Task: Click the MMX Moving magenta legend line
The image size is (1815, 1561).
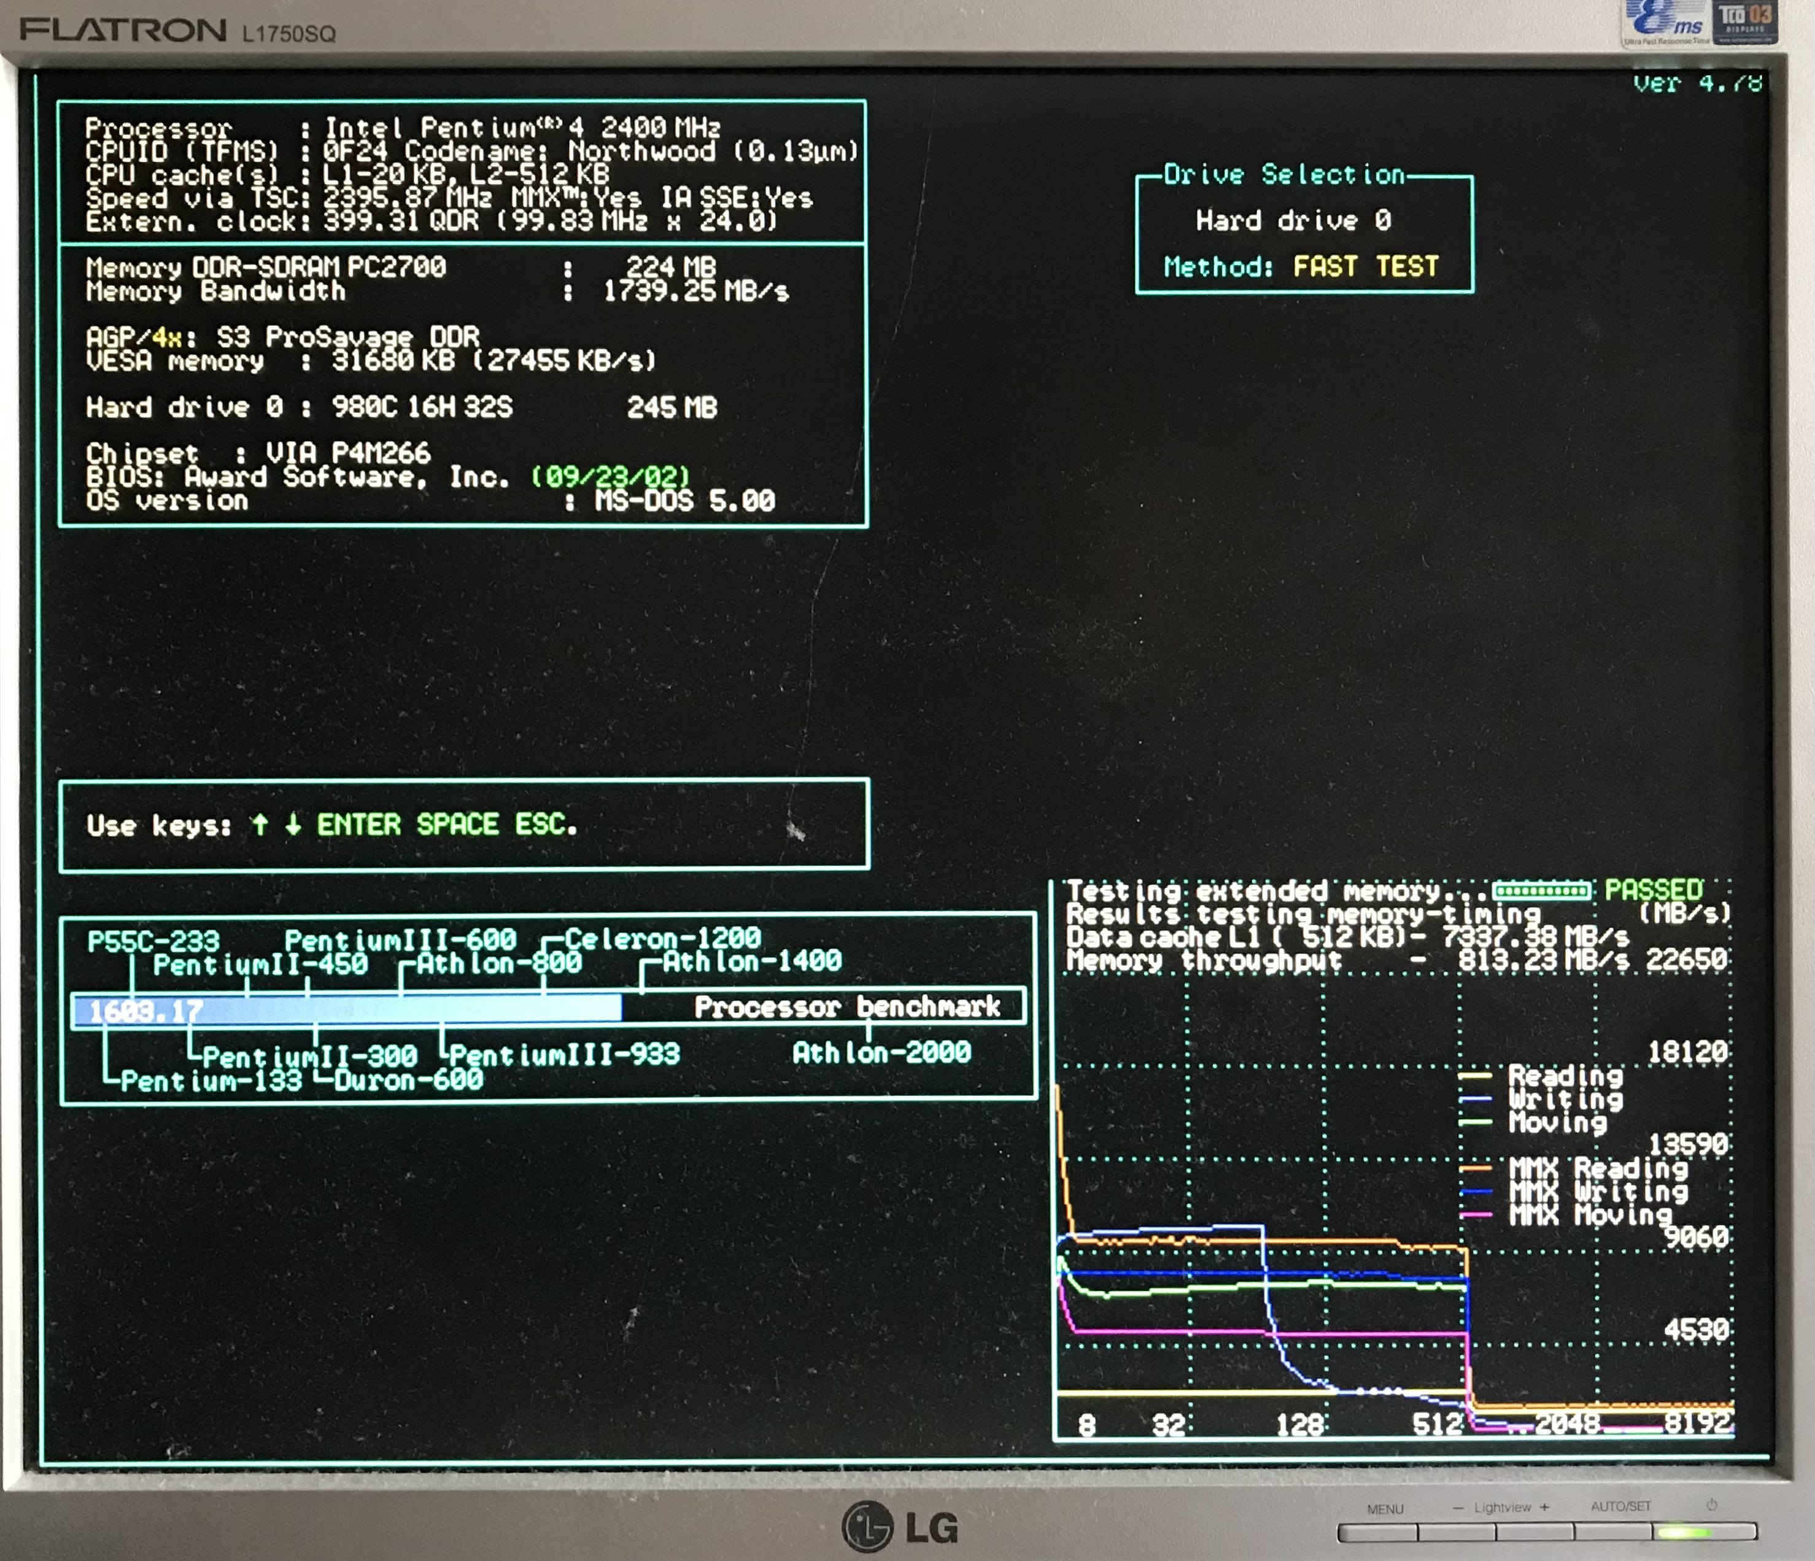Action: (1475, 1215)
